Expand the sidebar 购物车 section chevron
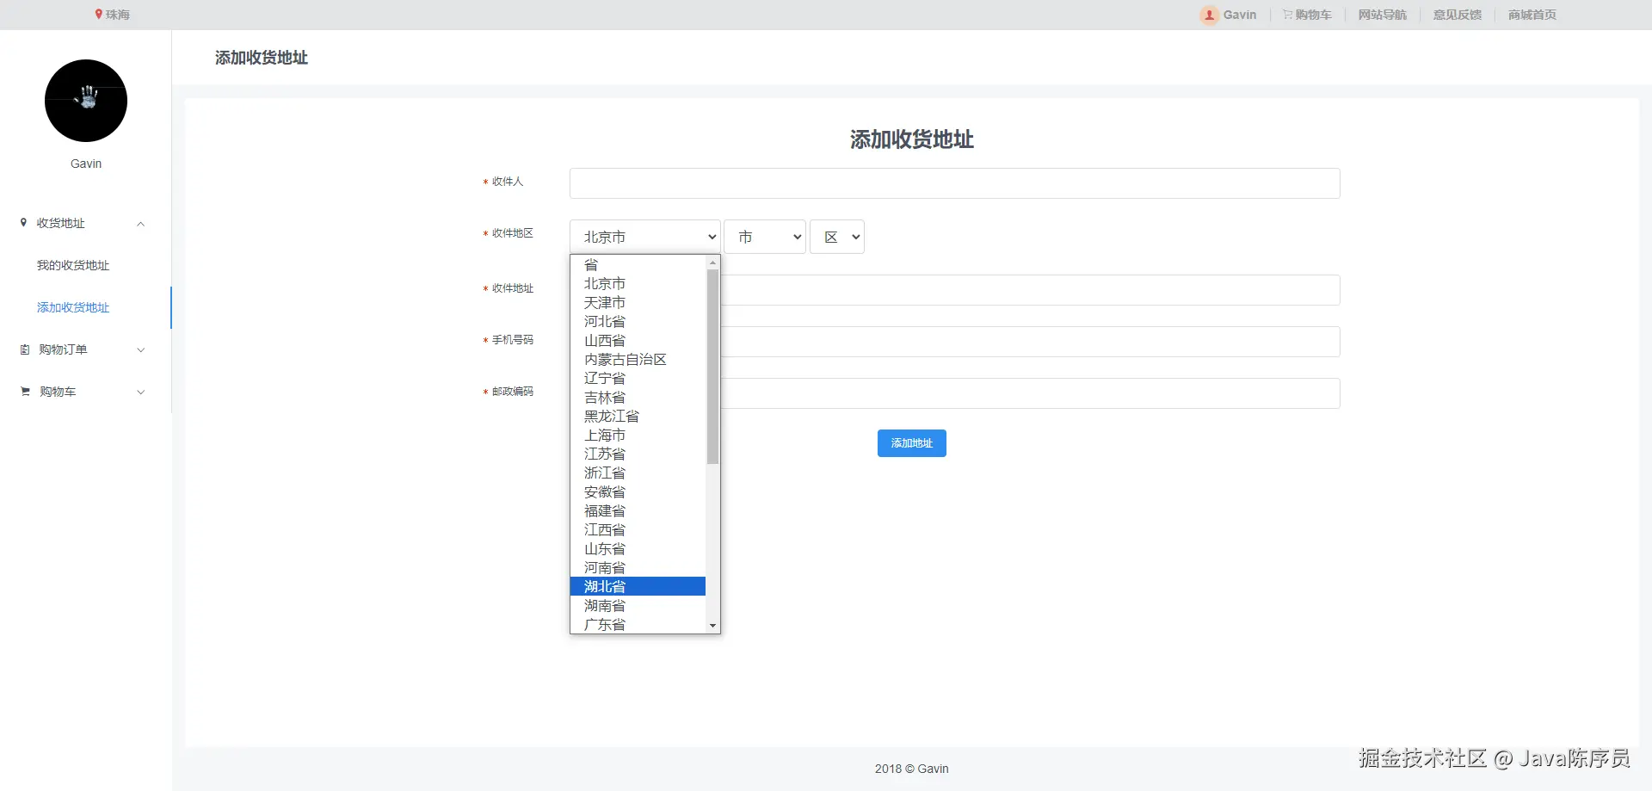The height and width of the screenshot is (791, 1652). pyautogui.click(x=141, y=392)
